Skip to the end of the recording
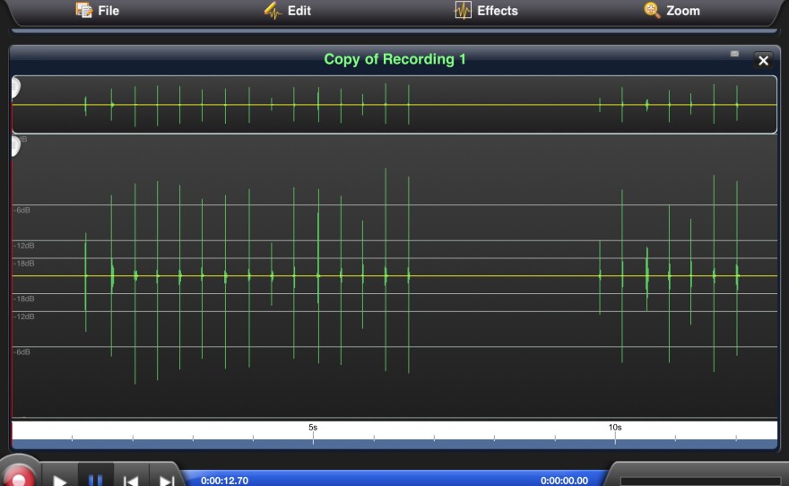 [166, 479]
